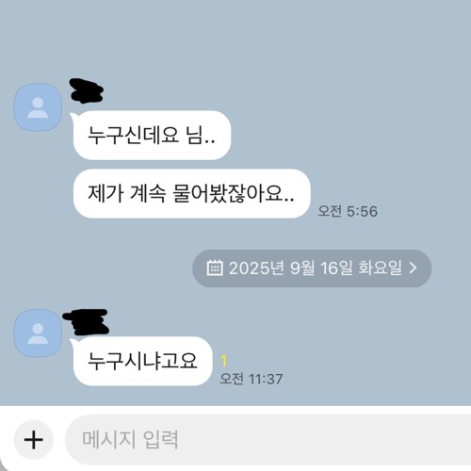471x471 pixels.
Task: Open the 2025년 9월 16일 화요일 date selector
Action: pyautogui.click(x=312, y=268)
